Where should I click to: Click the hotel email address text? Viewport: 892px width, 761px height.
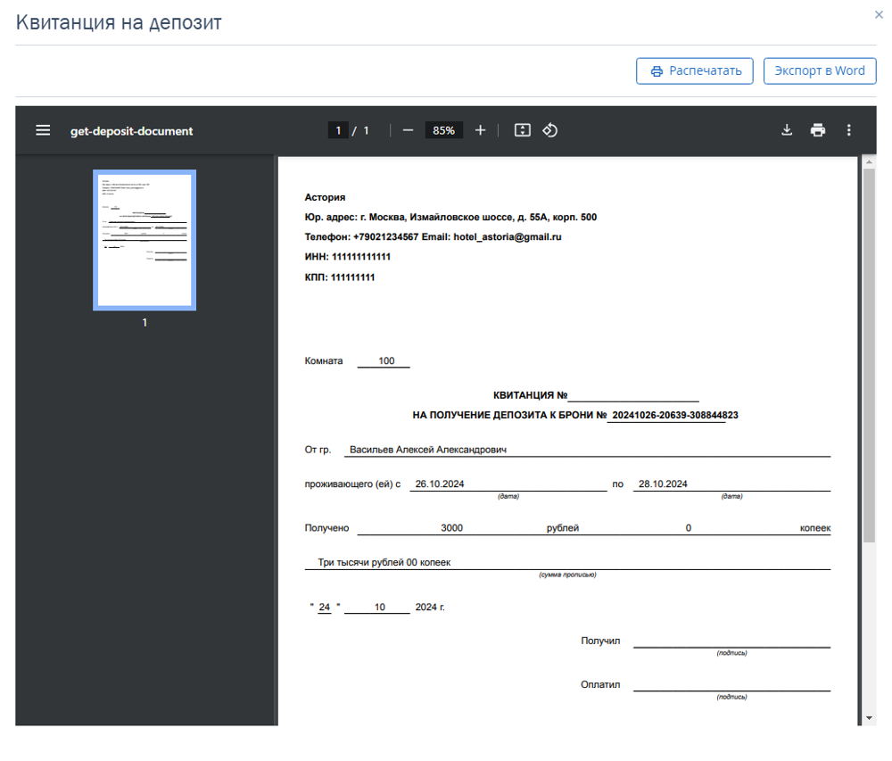[x=508, y=236]
